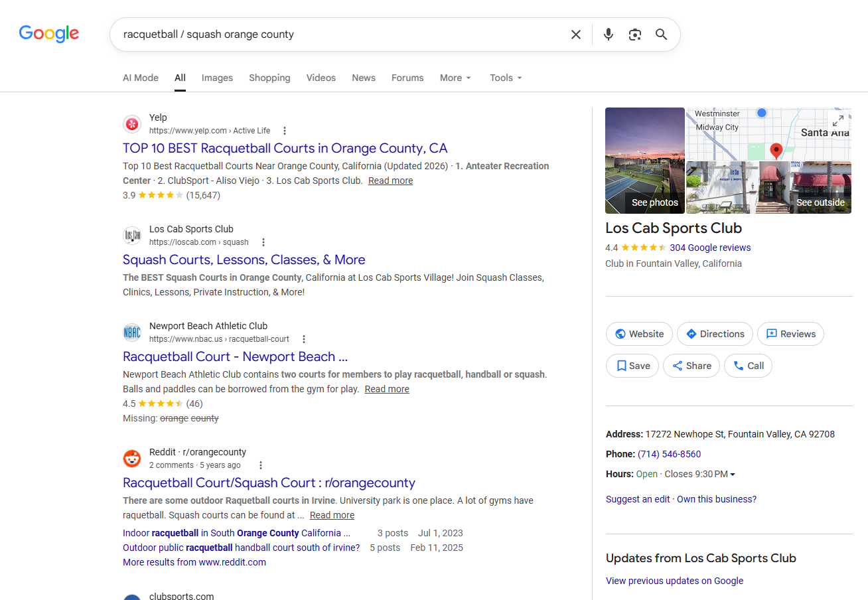Click More results from www.reddit.com
The height and width of the screenshot is (600, 868).
coord(194,562)
